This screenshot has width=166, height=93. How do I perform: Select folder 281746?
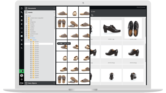coord(37,74)
